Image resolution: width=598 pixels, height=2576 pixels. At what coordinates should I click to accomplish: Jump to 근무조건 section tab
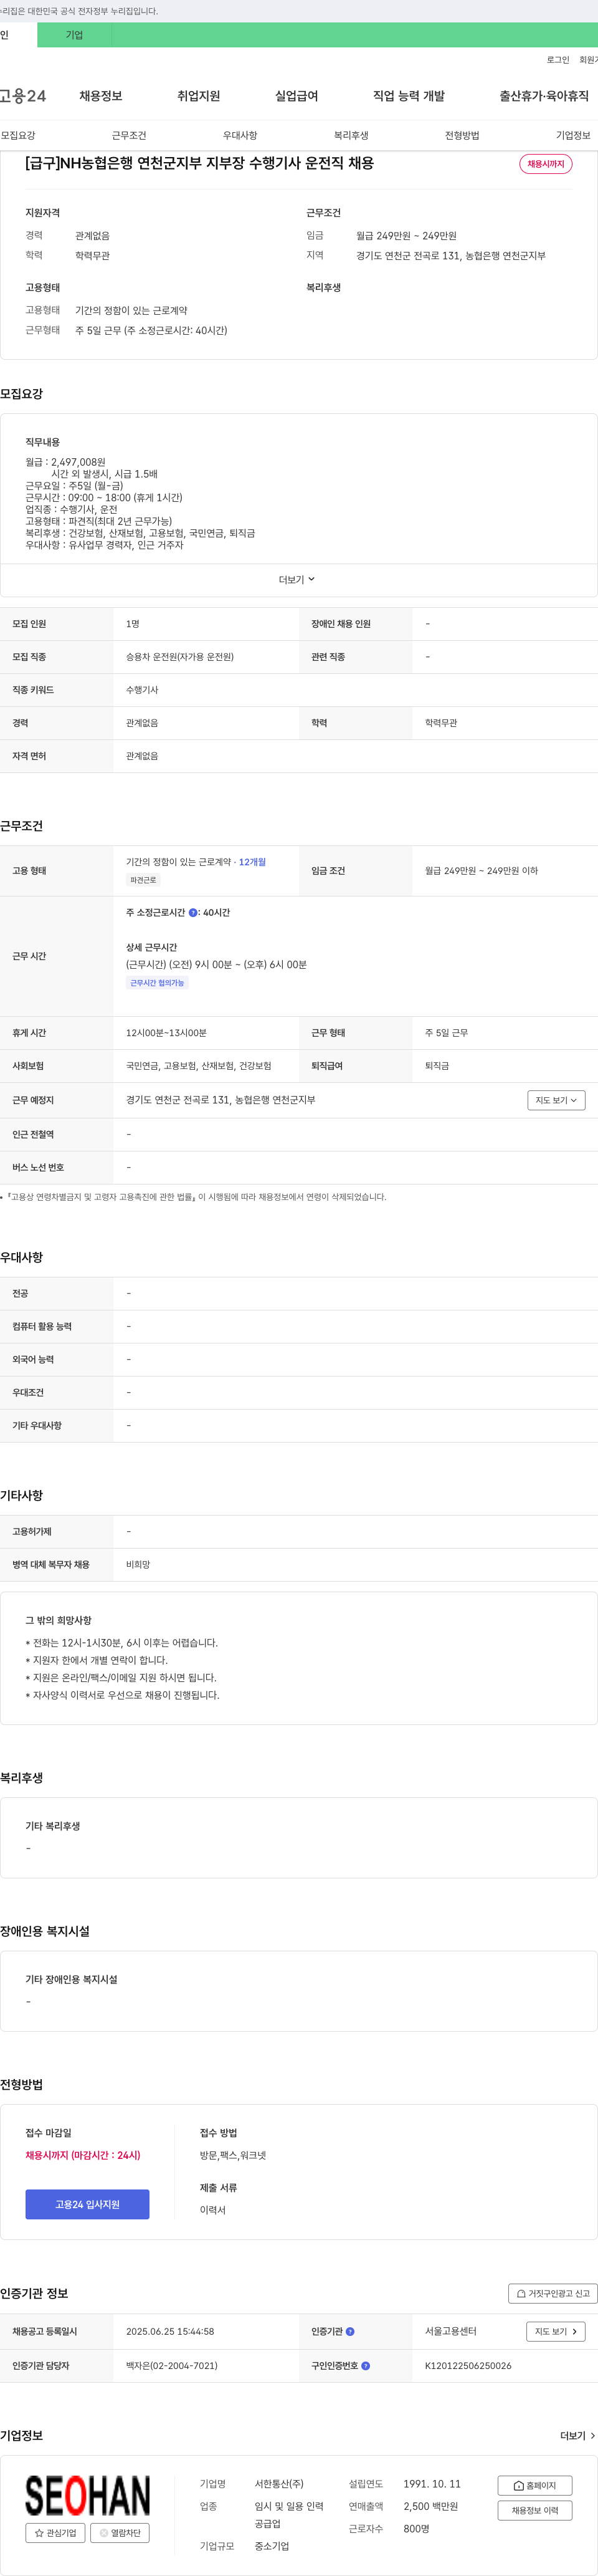(x=129, y=135)
